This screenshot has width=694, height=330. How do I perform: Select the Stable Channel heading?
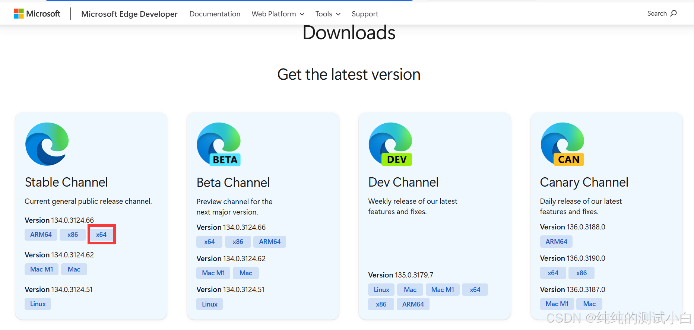(x=66, y=182)
